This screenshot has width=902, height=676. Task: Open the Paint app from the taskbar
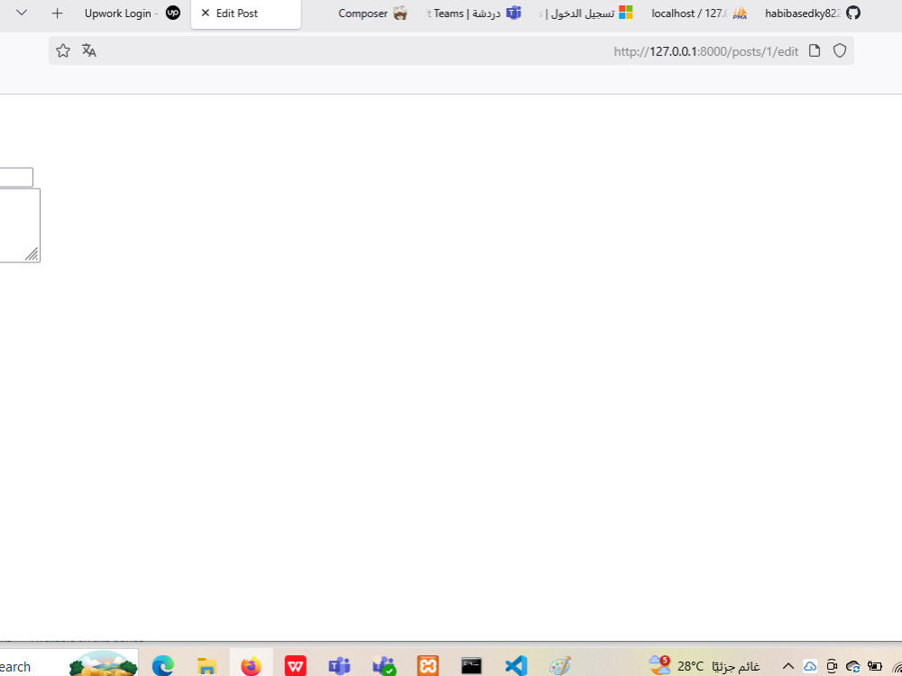[560, 666]
